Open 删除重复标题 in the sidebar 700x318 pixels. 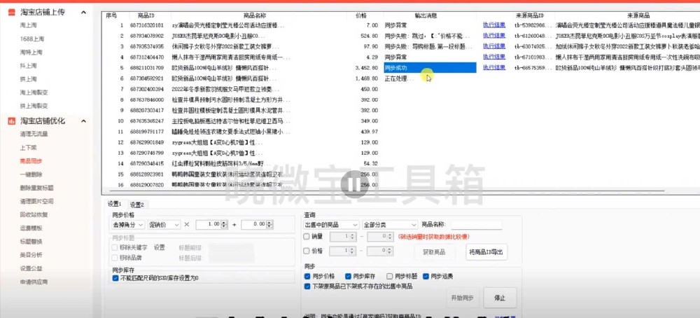point(36,188)
